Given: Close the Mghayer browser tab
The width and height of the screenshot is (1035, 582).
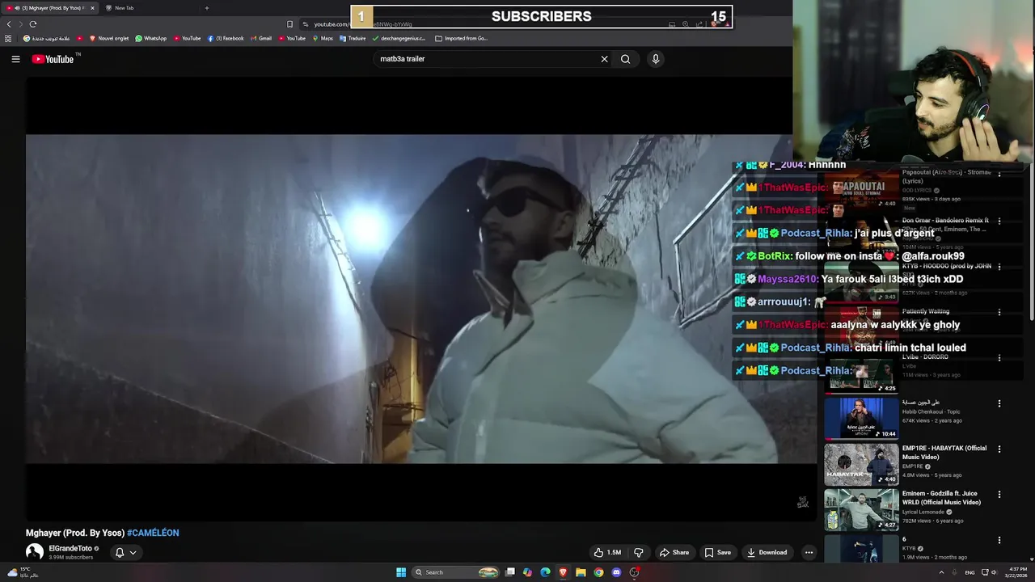Looking at the screenshot, I should click(92, 8).
